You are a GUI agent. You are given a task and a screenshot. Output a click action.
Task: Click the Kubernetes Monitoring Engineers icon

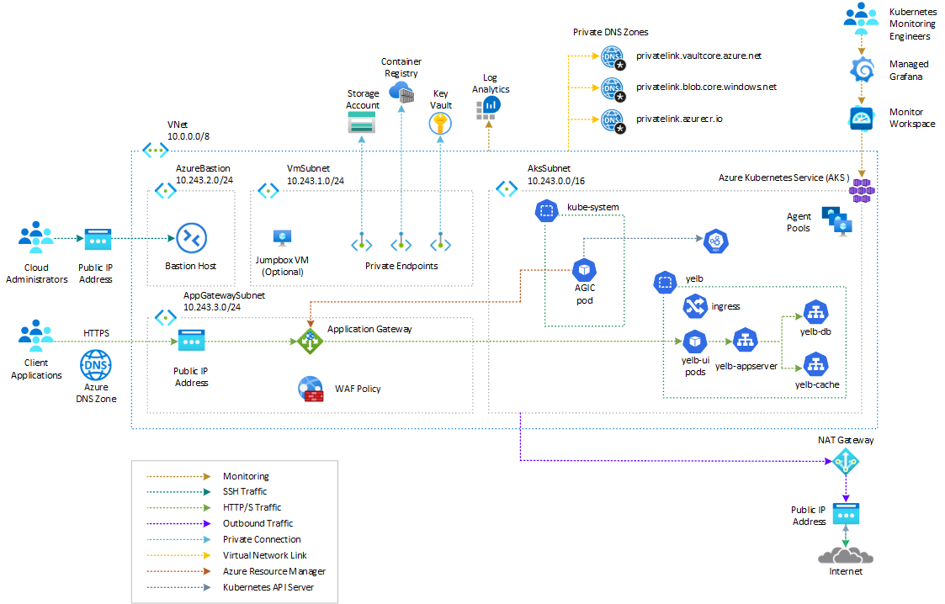pyautogui.click(x=861, y=18)
